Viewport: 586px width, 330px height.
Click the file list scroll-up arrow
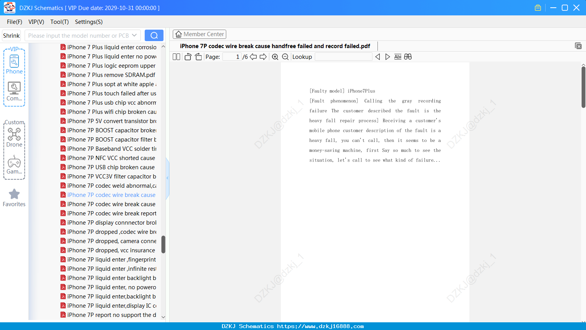[163, 47]
